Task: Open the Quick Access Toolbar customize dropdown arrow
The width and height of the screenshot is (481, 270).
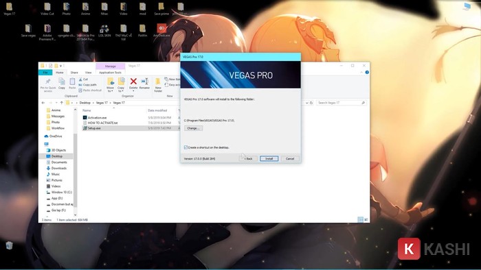Action: click(60, 66)
